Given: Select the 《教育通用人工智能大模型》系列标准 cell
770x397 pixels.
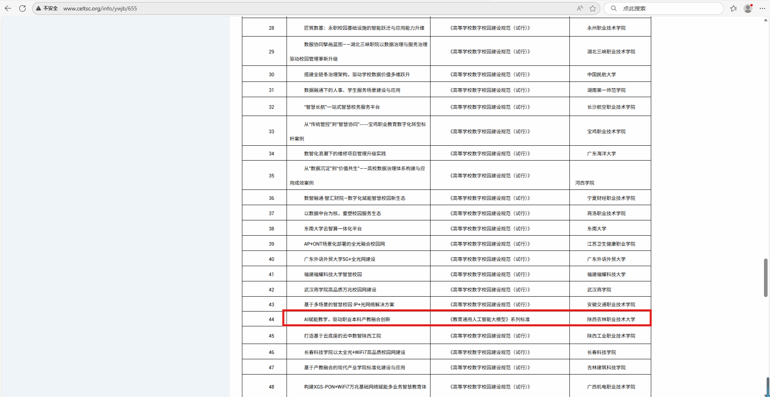Looking at the screenshot, I should point(489,320).
